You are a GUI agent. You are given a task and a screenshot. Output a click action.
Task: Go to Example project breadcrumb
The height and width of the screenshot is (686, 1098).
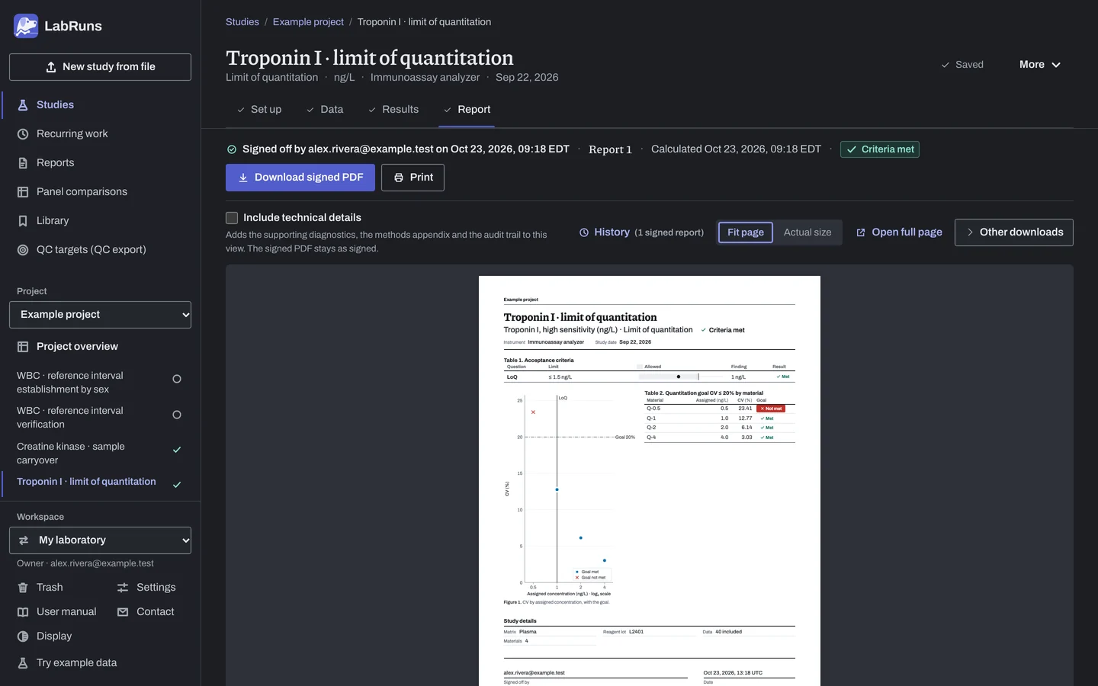pyautogui.click(x=308, y=22)
